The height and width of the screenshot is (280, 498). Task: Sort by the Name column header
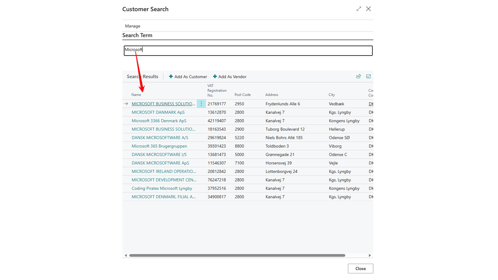[x=136, y=95]
